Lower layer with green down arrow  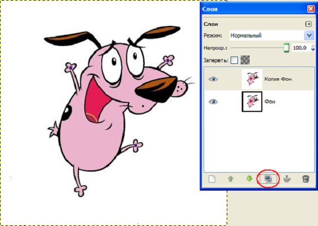coord(249,178)
